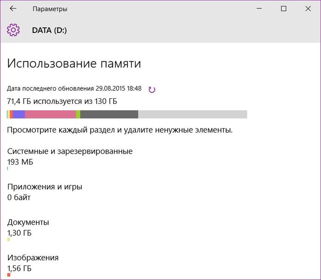The height and width of the screenshot is (280, 321).
Task: Click the 0 байт apps size value
Action: pyautogui.click(x=19, y=197)
